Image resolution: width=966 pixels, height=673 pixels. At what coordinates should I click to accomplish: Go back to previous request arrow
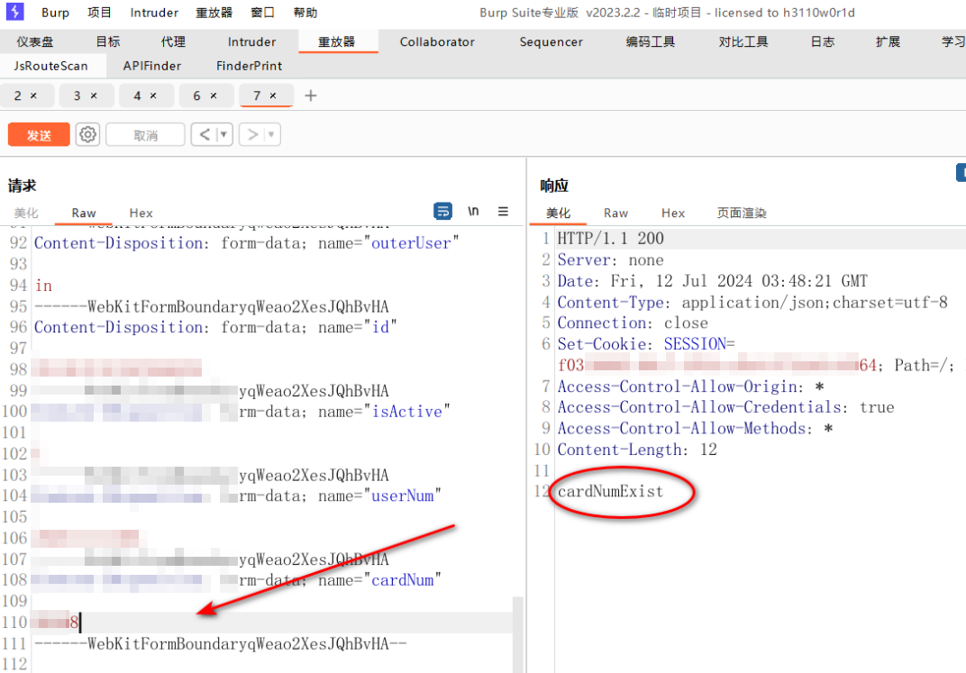click(205, 134)
